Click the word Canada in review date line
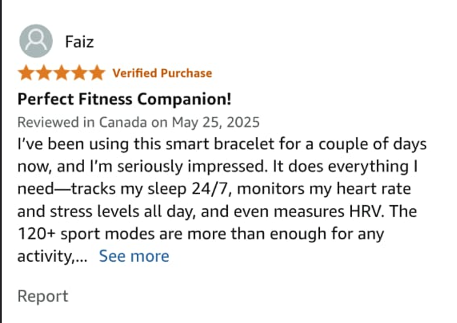This screenshot has width=457, height=323. pyautogui.click(x=122, y=122)
